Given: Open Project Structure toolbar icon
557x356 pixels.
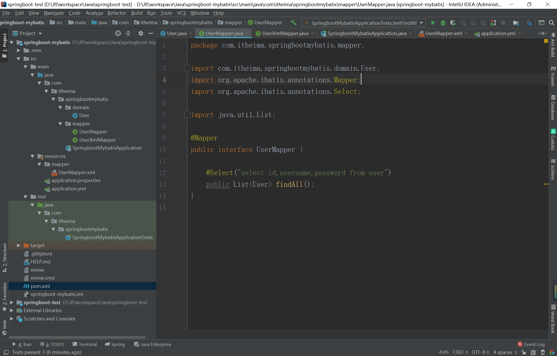Looking at the screenshot, I should pyautogui.click(x=516, y=23).
